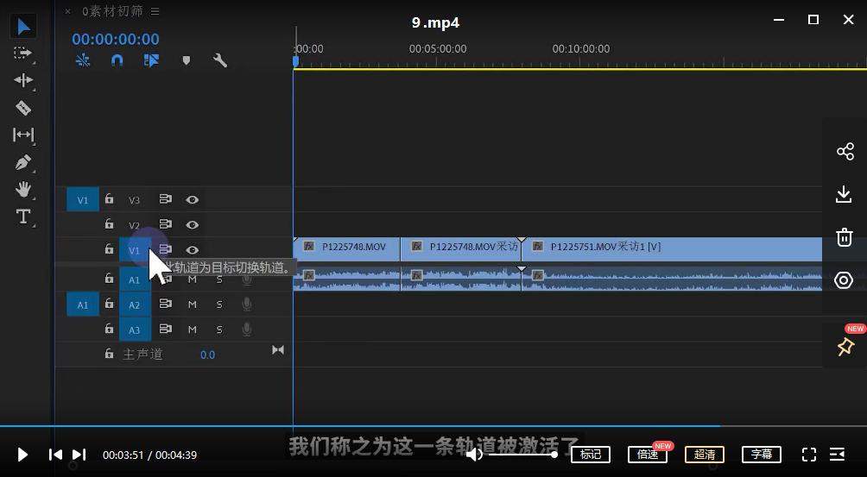Open the 超清 video quality options
The image size is (867, 477).
pos(704,455)
